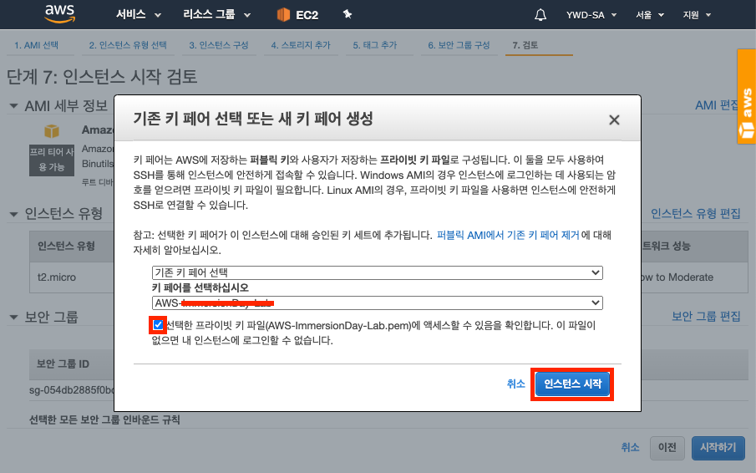Go to step 4. 스토리지 추가
Screen dimensions: 756x473
pyautogui.click(x=301, y=45)
